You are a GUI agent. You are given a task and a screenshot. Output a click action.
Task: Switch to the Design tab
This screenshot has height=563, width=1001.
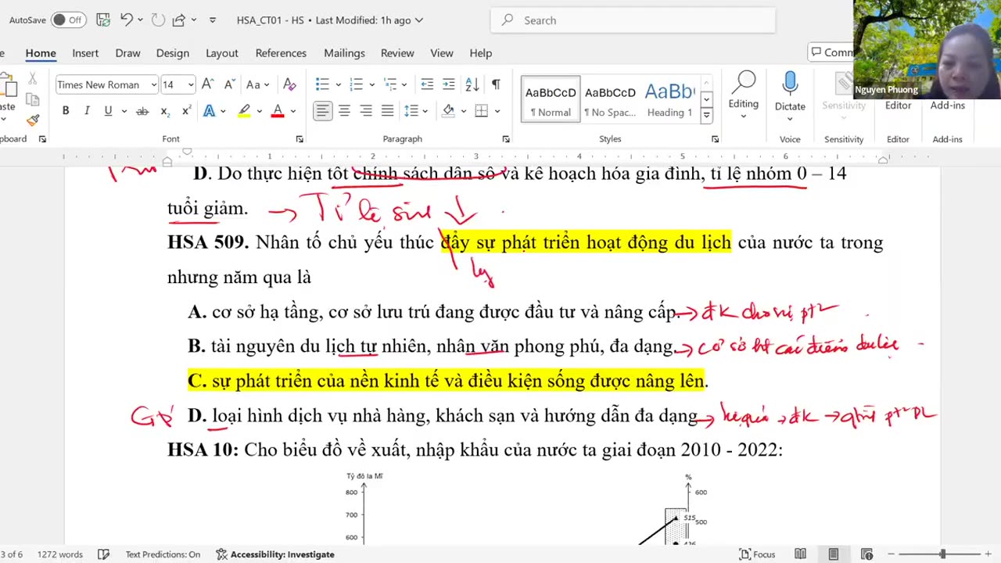click(172, 53)
